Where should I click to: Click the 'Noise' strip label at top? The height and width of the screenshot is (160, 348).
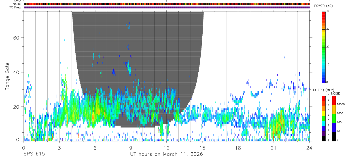click(x=17, y=4)
